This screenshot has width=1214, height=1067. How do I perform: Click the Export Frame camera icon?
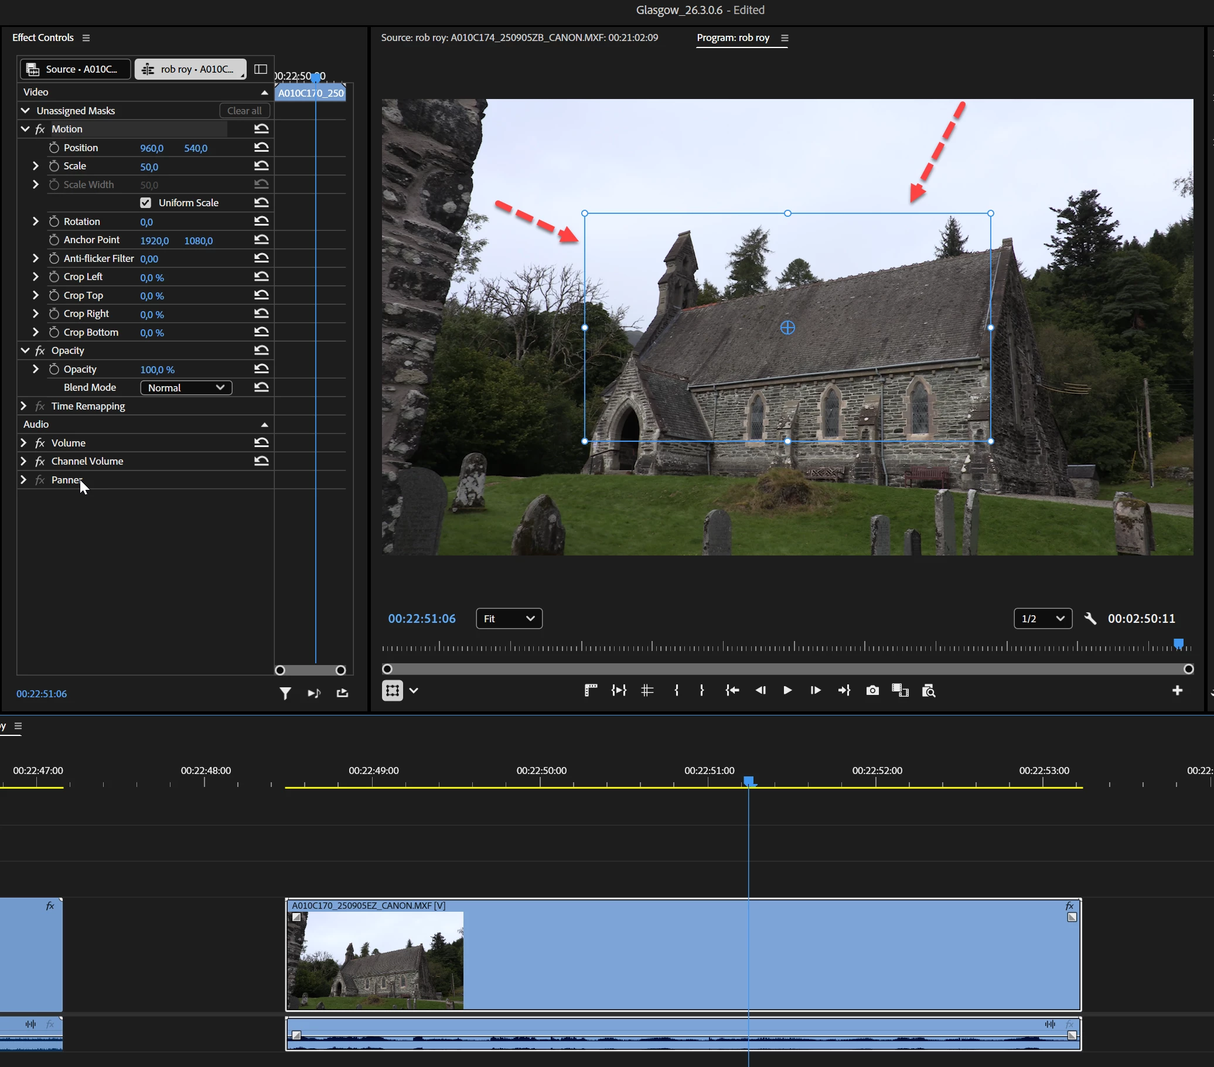872,690
